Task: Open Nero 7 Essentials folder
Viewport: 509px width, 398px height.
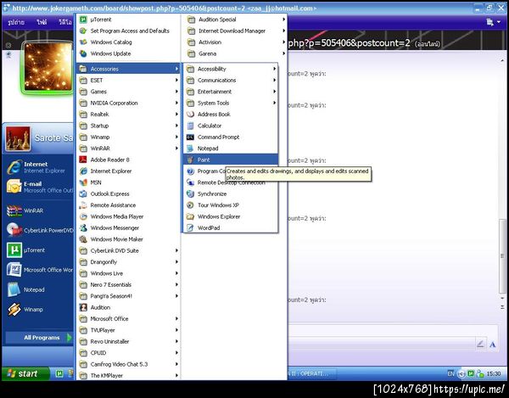Action: [x=128, y=284]
